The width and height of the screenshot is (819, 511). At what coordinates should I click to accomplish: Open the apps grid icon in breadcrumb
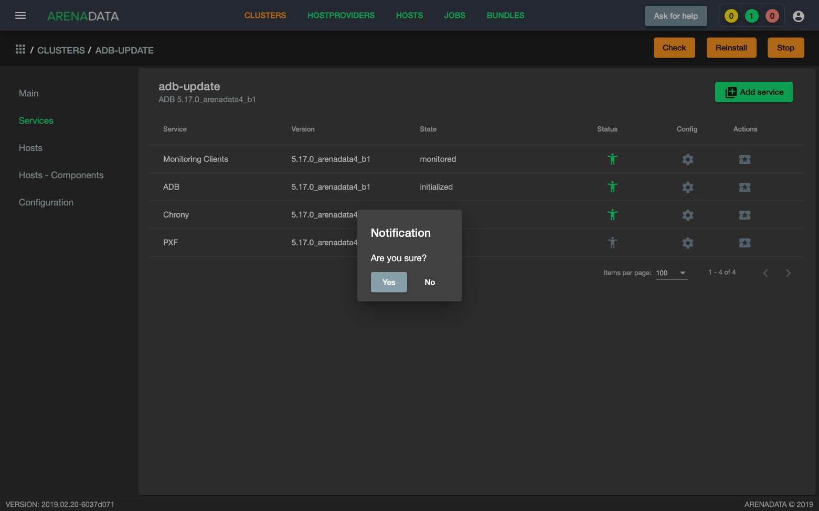coord(20,49)
